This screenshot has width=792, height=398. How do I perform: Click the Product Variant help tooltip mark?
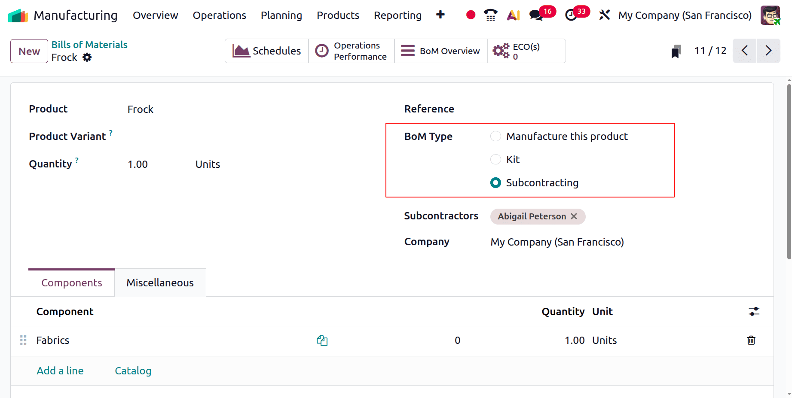111,133
